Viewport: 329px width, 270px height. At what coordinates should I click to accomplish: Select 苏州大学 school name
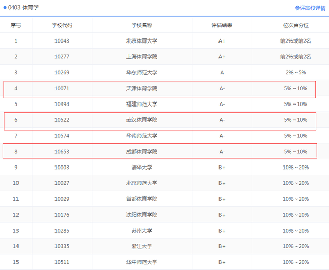(x=142, y=231)
